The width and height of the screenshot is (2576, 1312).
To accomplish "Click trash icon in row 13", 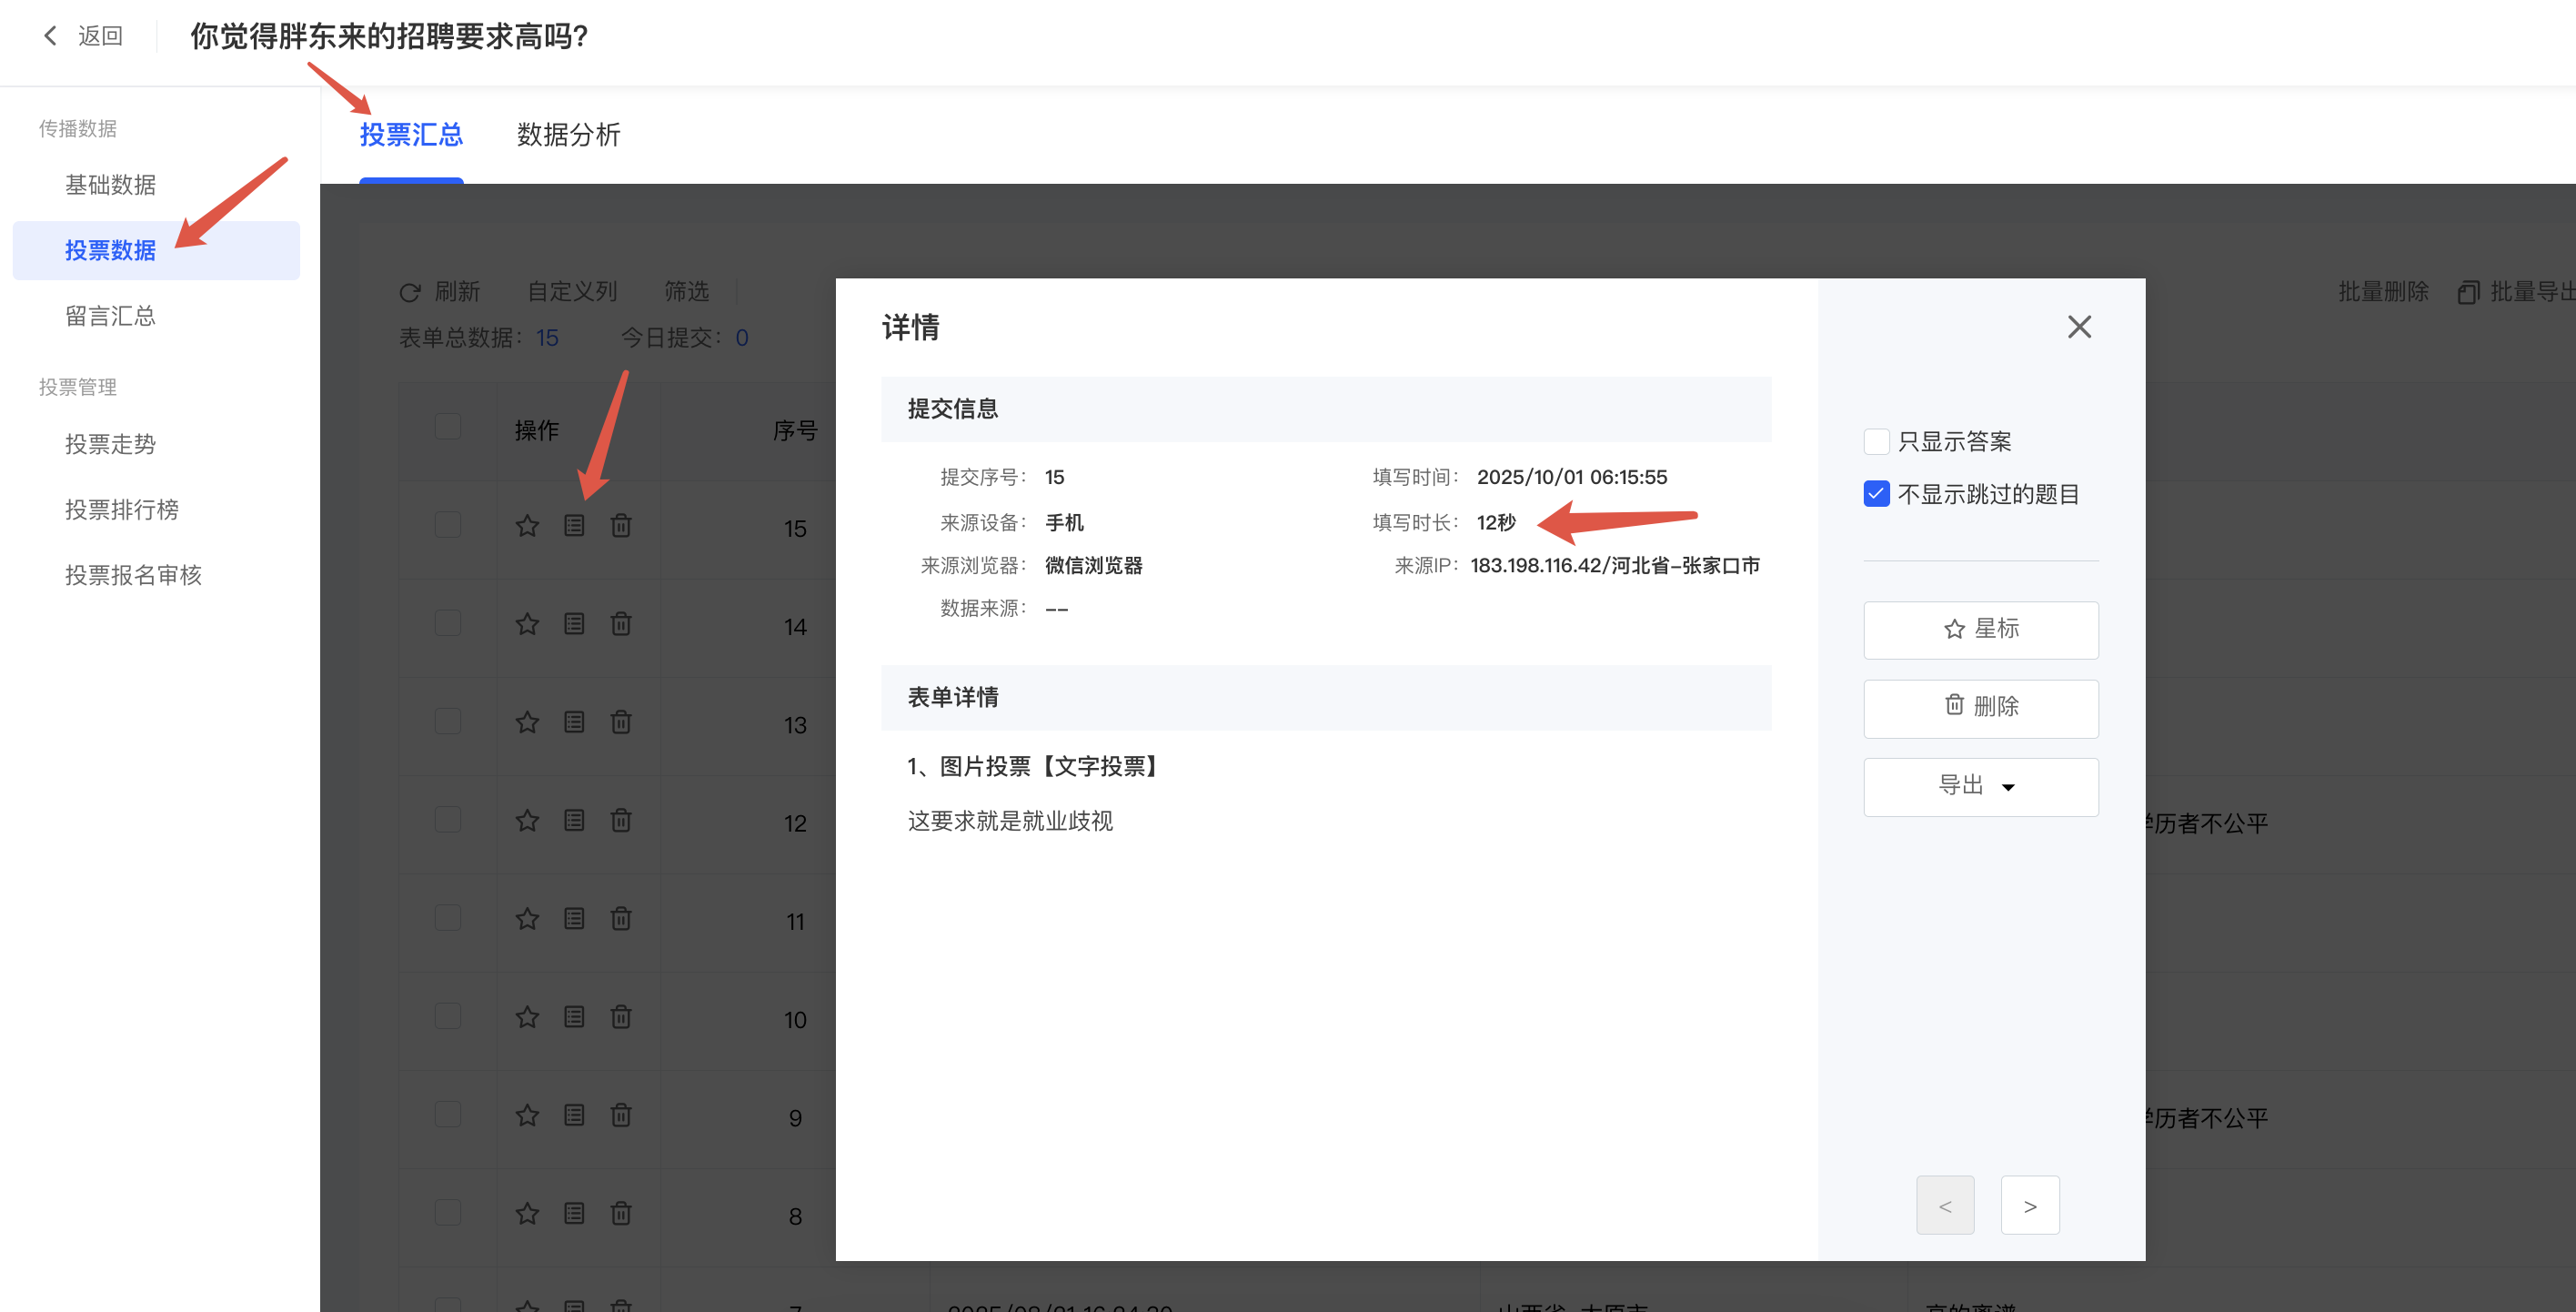I will (621, 722).
